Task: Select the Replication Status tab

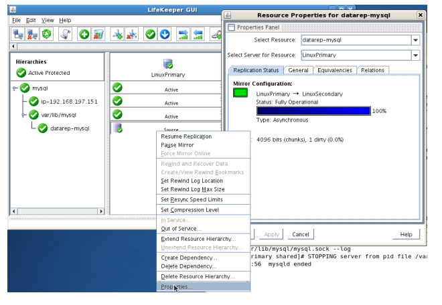Action: [256, 70]
